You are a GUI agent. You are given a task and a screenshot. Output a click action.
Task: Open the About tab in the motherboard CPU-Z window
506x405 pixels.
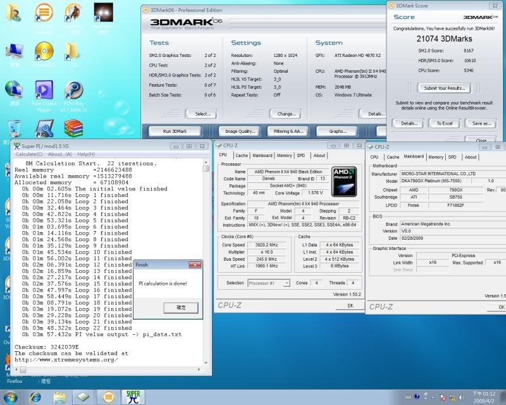(x=471, y=157)
